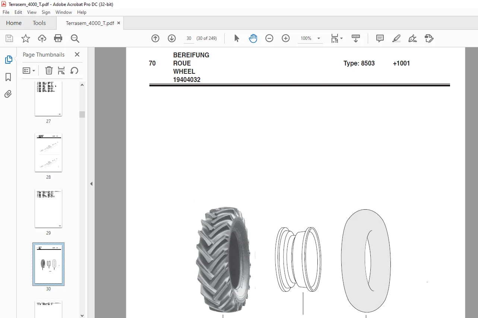This screenshot has height=318, width=478.
Task: Print the document using the printer icon
Action: (x=58, y=38)
